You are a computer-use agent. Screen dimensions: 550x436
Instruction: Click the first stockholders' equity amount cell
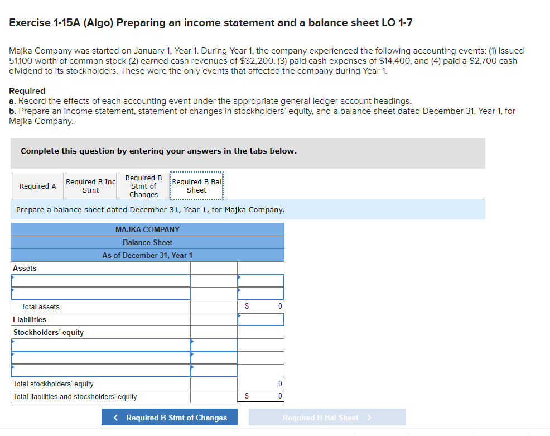coord(213,344)
